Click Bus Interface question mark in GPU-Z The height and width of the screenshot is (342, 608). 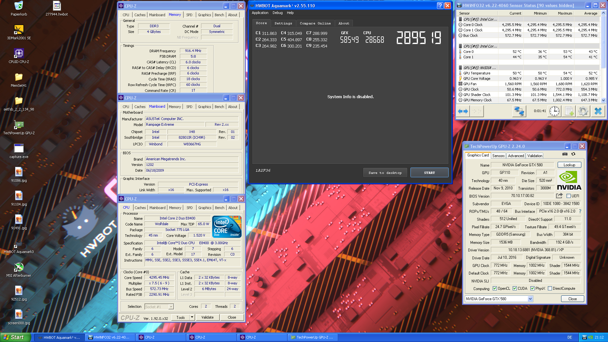[580, 211]
